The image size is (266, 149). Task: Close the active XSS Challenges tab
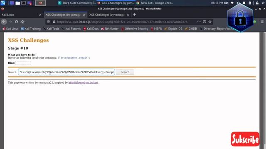(x=84, y=15)
